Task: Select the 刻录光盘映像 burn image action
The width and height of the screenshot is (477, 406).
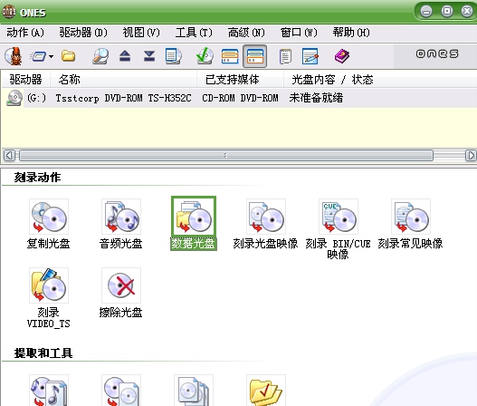Action: click(265, 224)
